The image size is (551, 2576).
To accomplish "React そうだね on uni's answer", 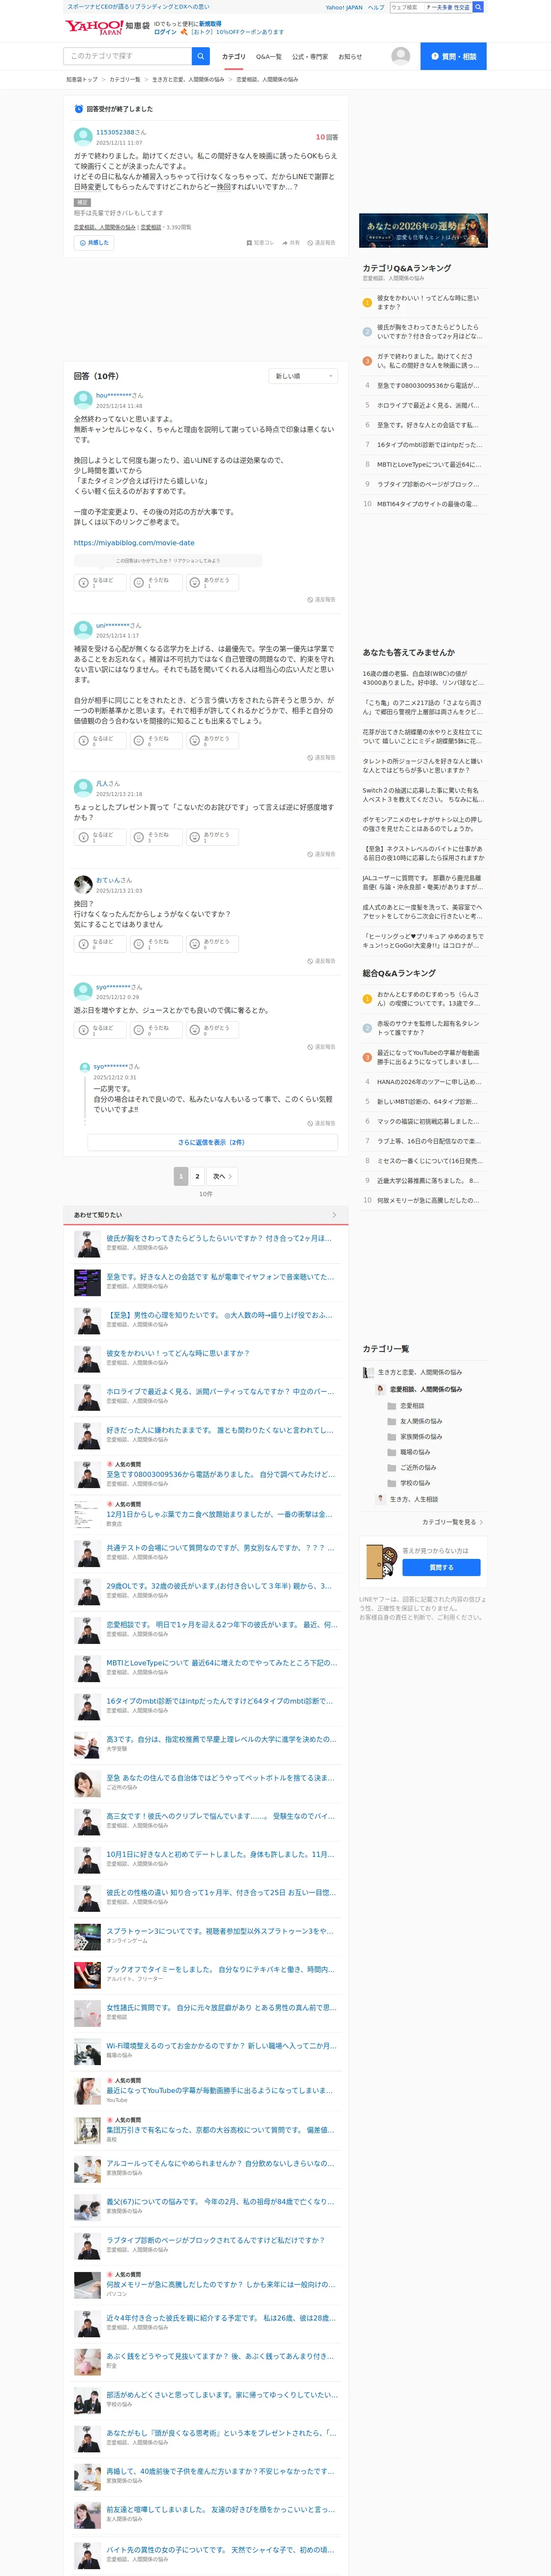I will pyautogui.click(x=156, y=741).
